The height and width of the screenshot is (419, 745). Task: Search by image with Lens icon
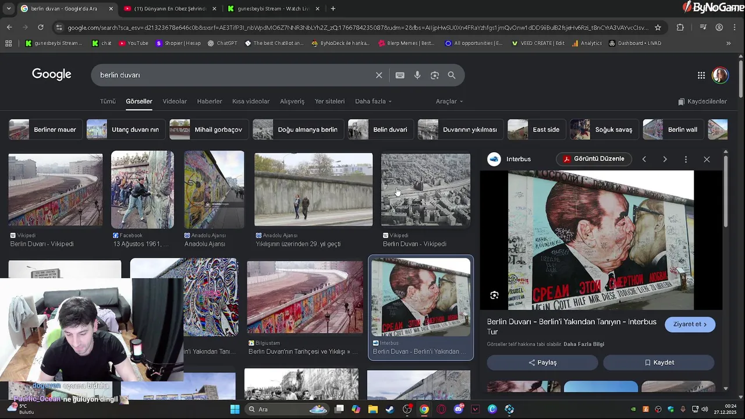[x=435, y=75]
